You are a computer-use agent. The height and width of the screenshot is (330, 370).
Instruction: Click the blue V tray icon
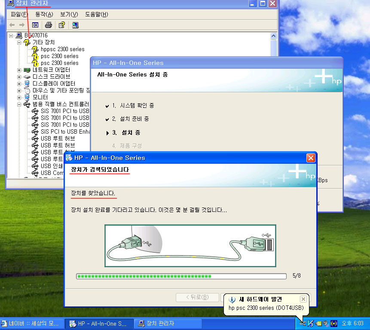click(311, 324)
